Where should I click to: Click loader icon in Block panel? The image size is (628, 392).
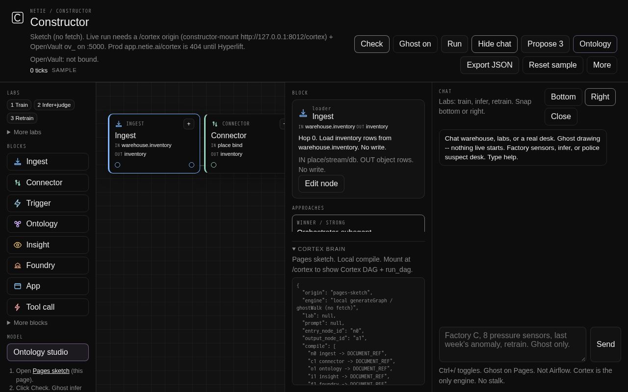[x=303, y=113]
